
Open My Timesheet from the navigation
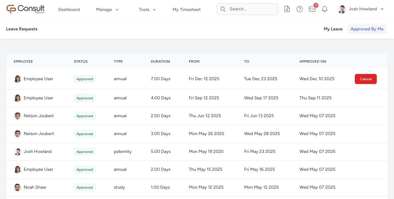point(187,9)
